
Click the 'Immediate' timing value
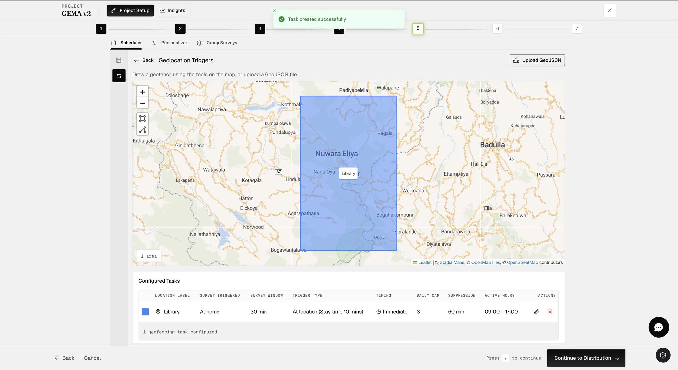(392, 312)
